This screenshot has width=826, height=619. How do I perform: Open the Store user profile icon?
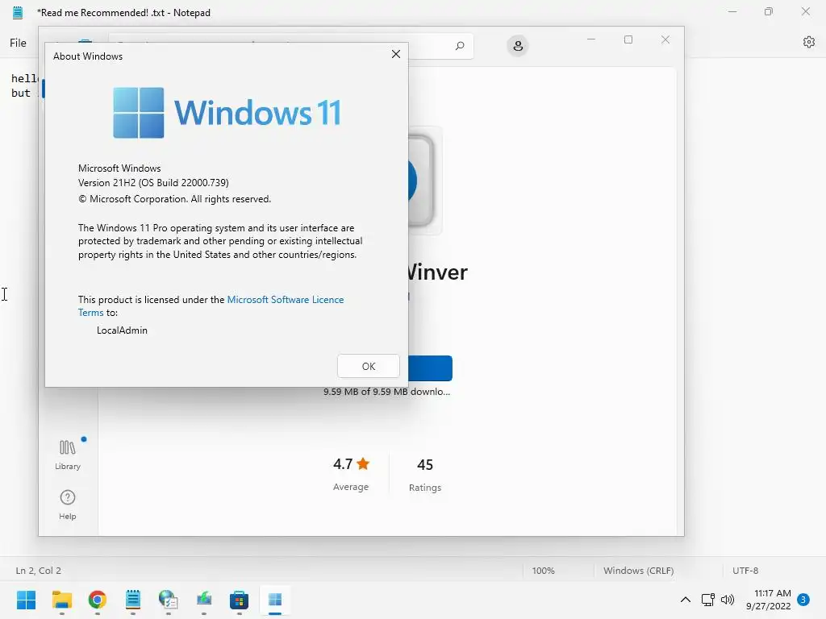pyautogui.click(x=518, y=46)
